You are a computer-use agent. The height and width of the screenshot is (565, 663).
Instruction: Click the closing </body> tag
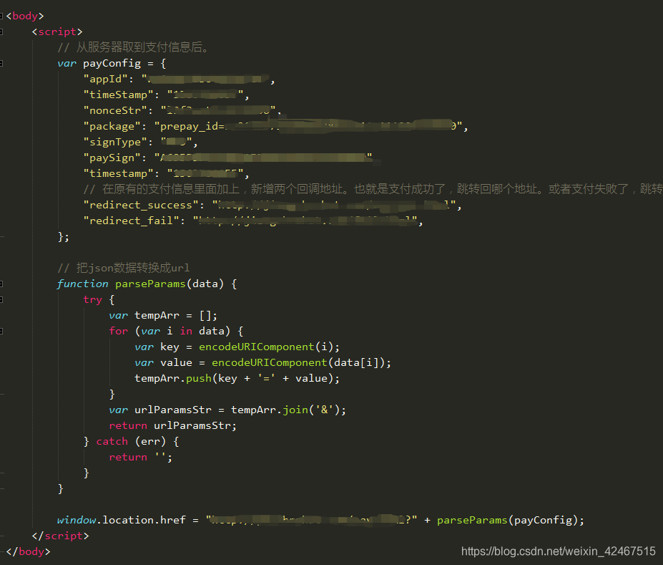coord(29,551)
